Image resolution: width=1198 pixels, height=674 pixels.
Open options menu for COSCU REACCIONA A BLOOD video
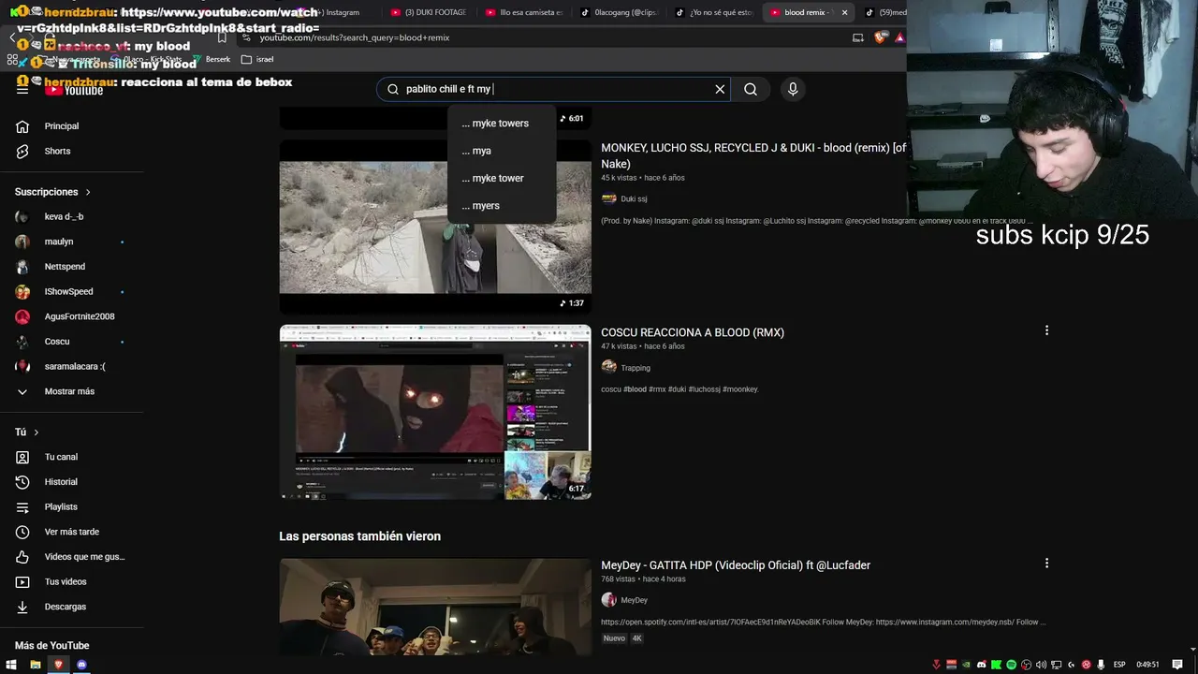[1046, 330]
